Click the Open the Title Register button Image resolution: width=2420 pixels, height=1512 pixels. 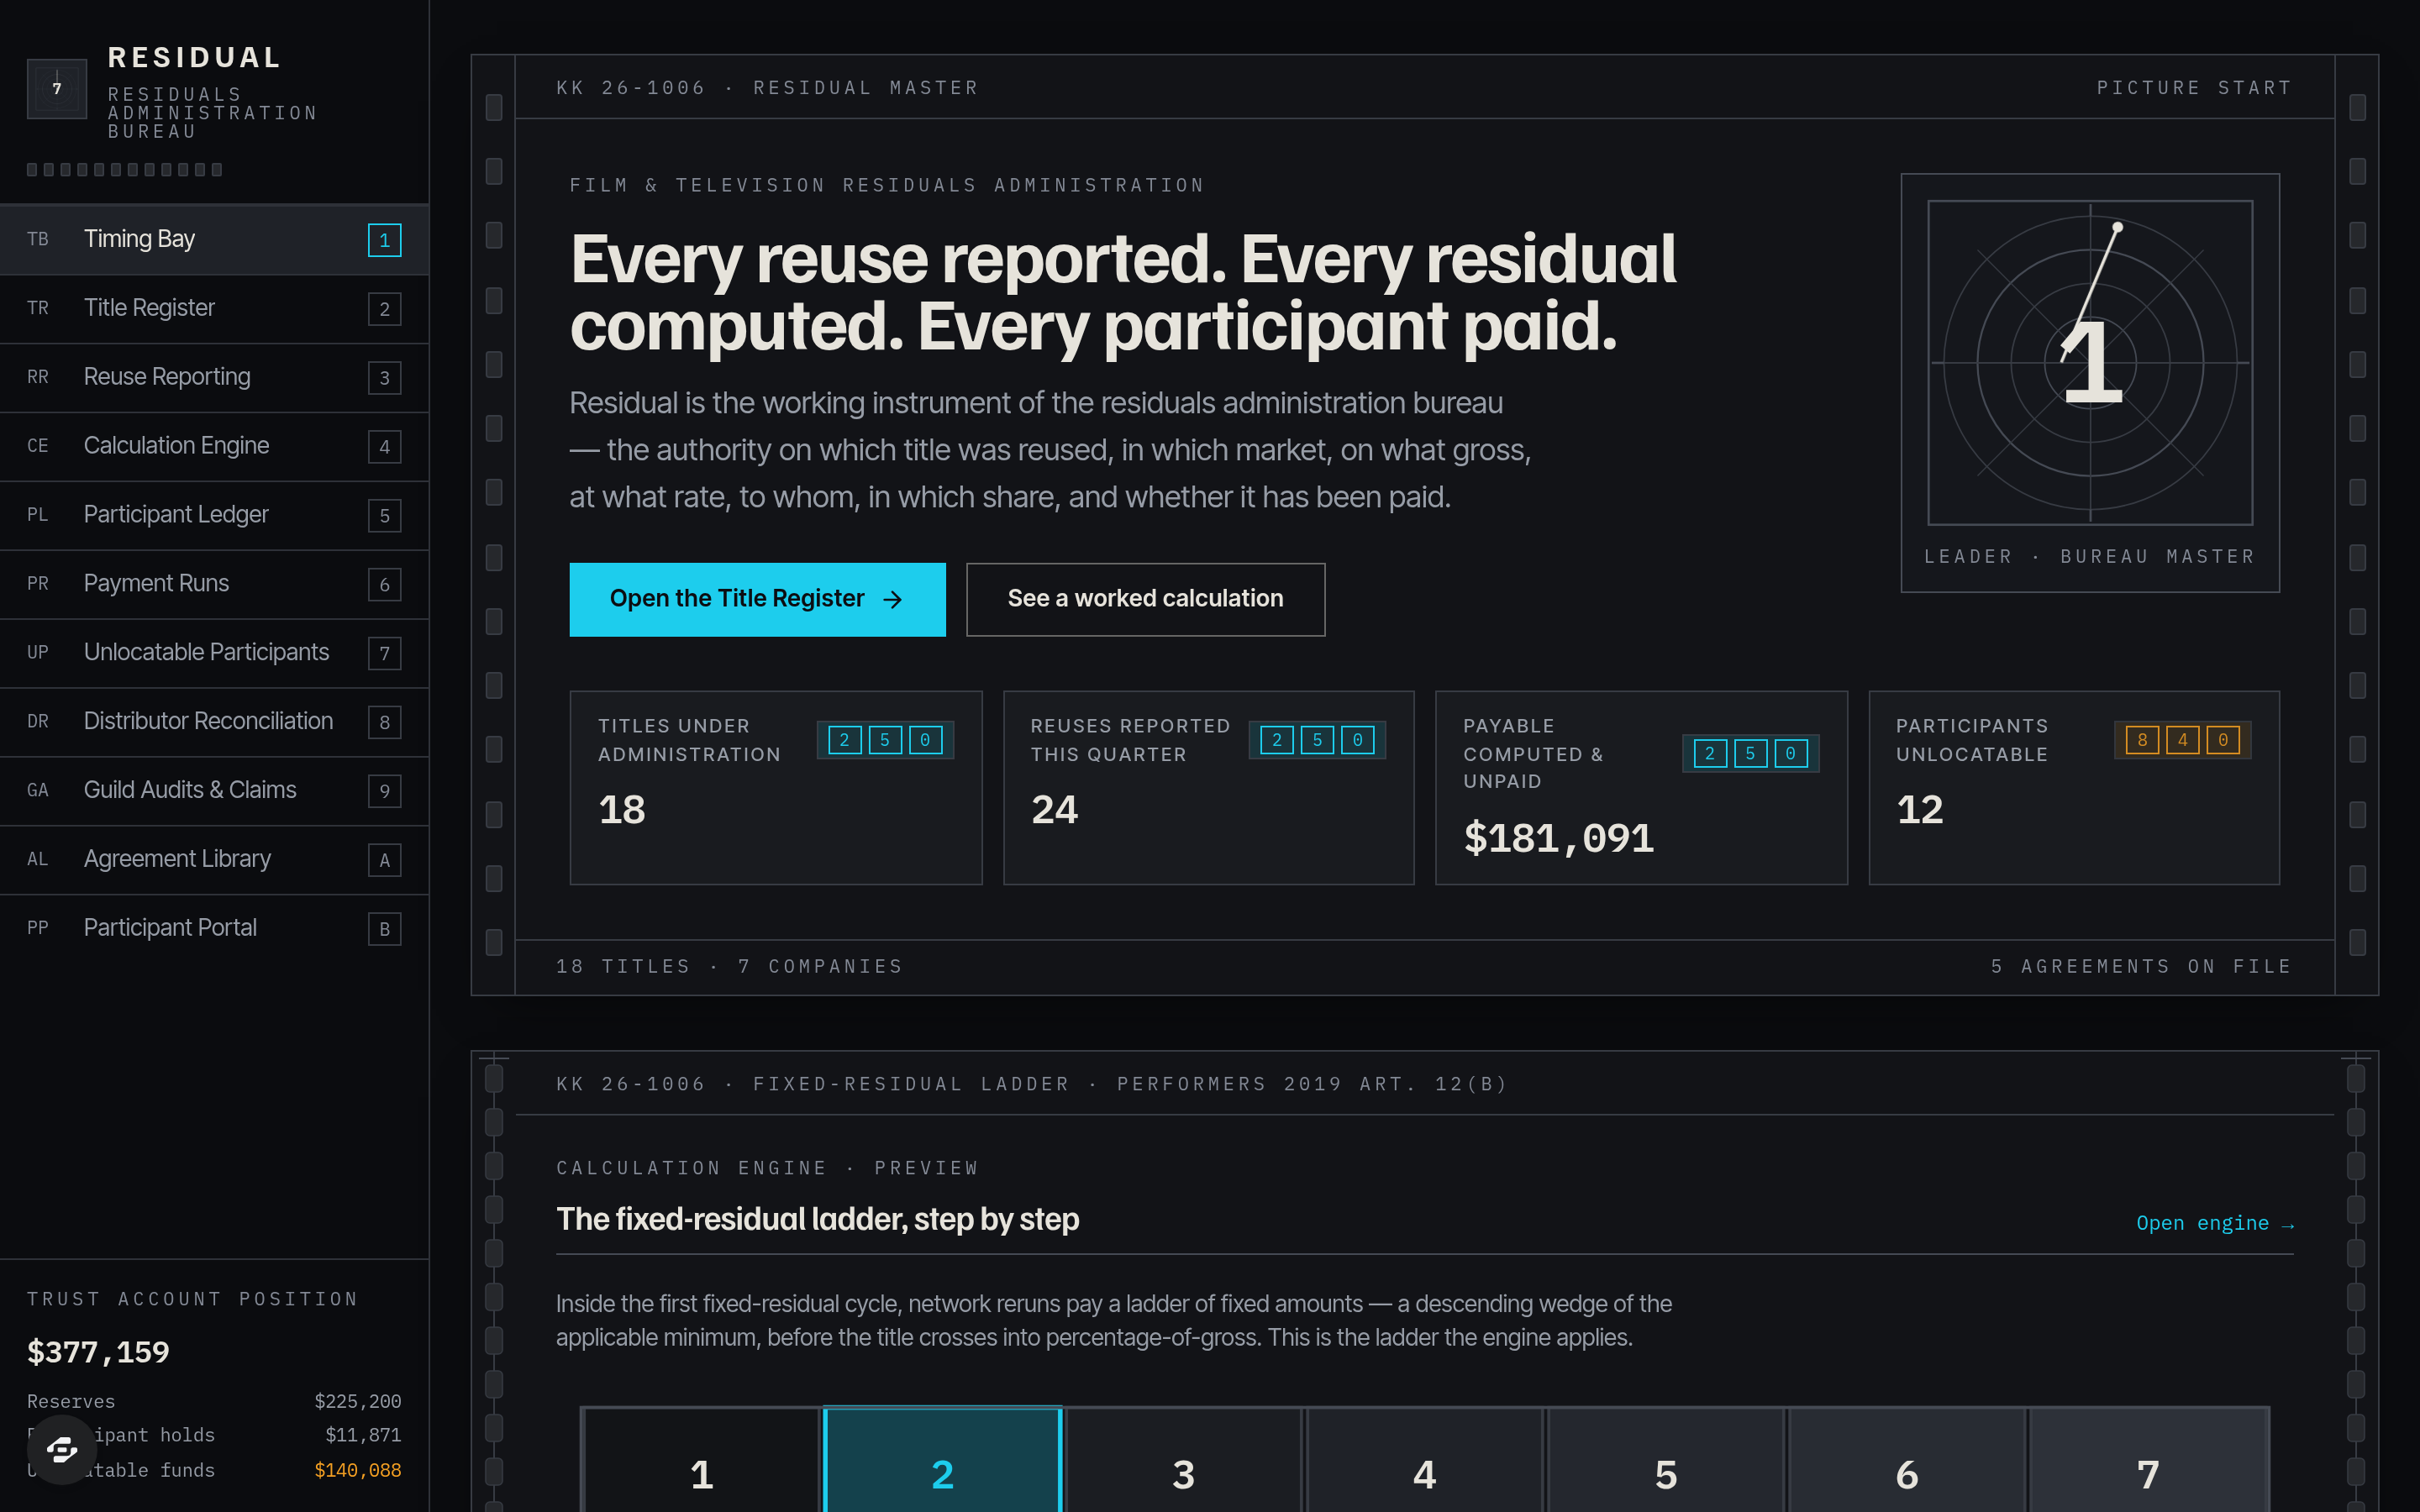(757, 599)
